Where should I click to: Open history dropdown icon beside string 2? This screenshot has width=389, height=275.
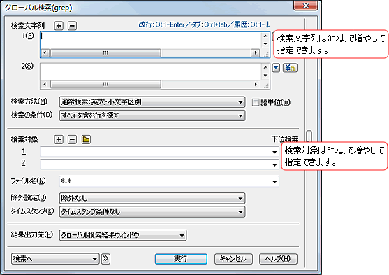(x=276, y=68)
